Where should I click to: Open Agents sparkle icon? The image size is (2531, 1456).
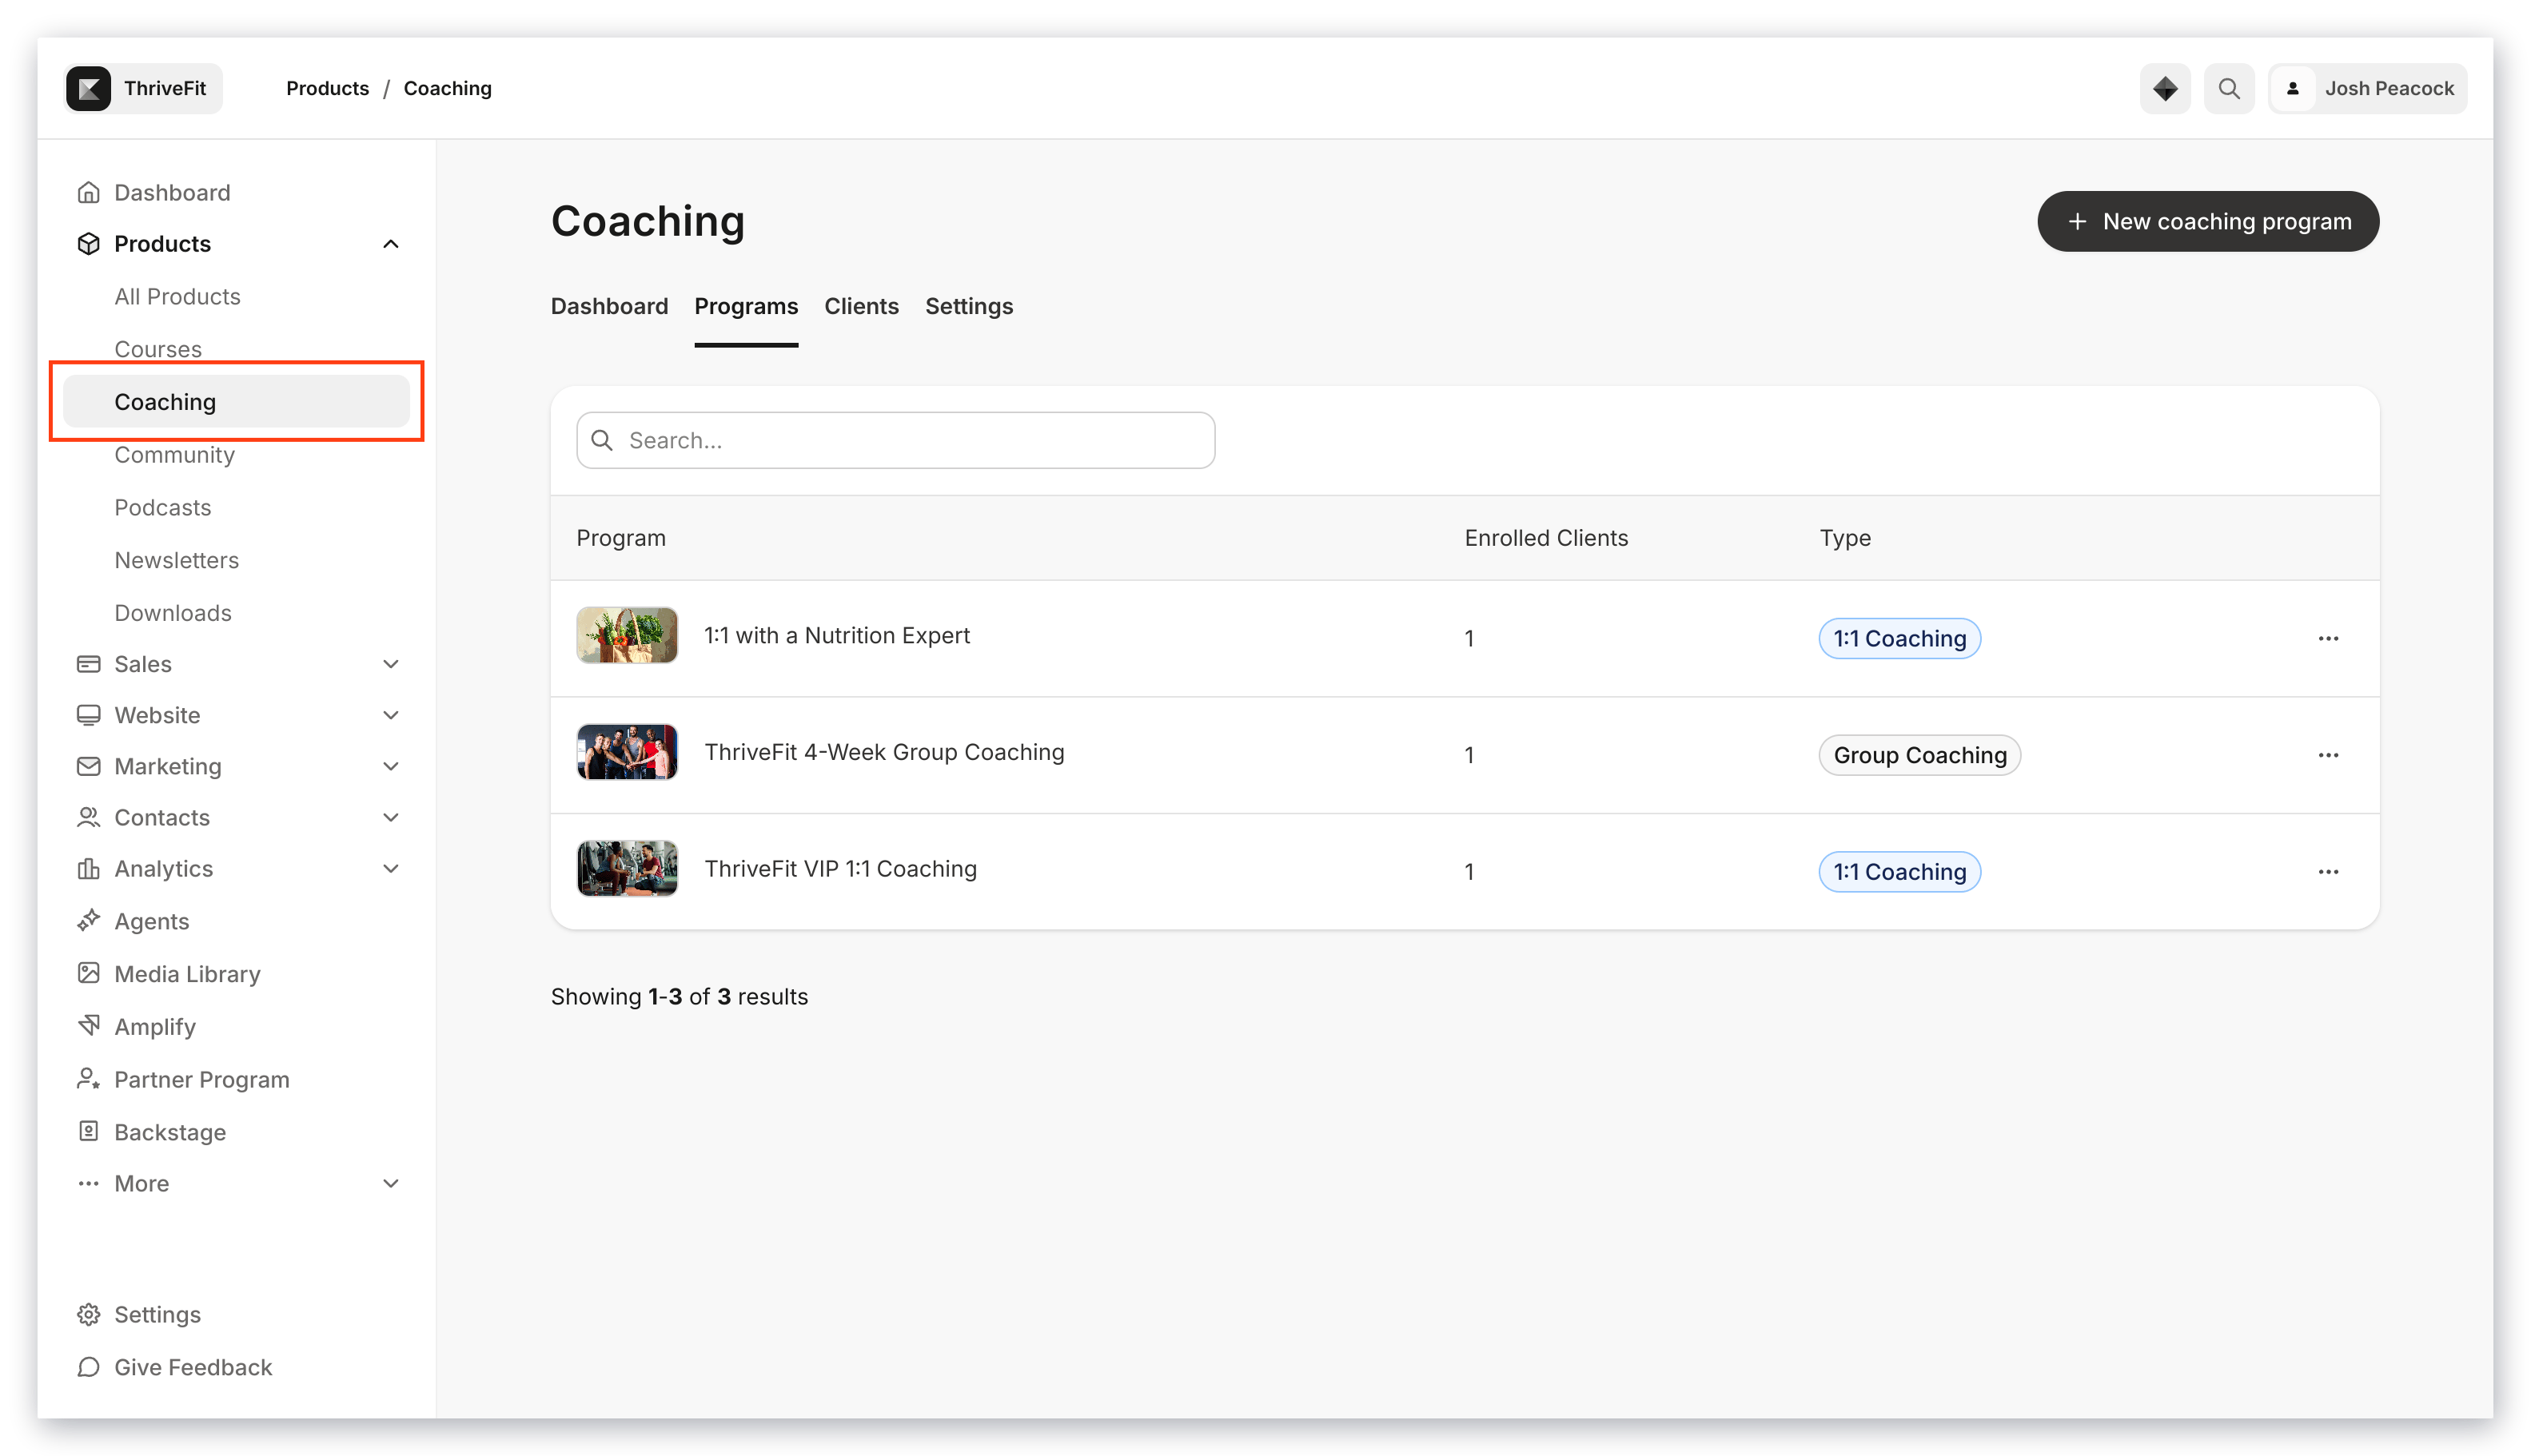(x=88, y=920)
